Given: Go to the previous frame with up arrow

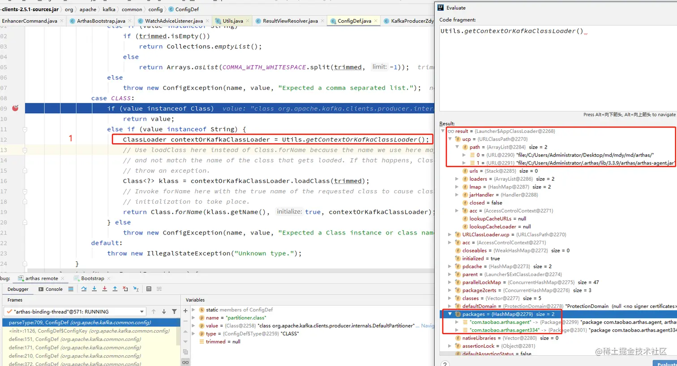Looking at the screenshot, I should pyautogui.click(x=154, y=311).
